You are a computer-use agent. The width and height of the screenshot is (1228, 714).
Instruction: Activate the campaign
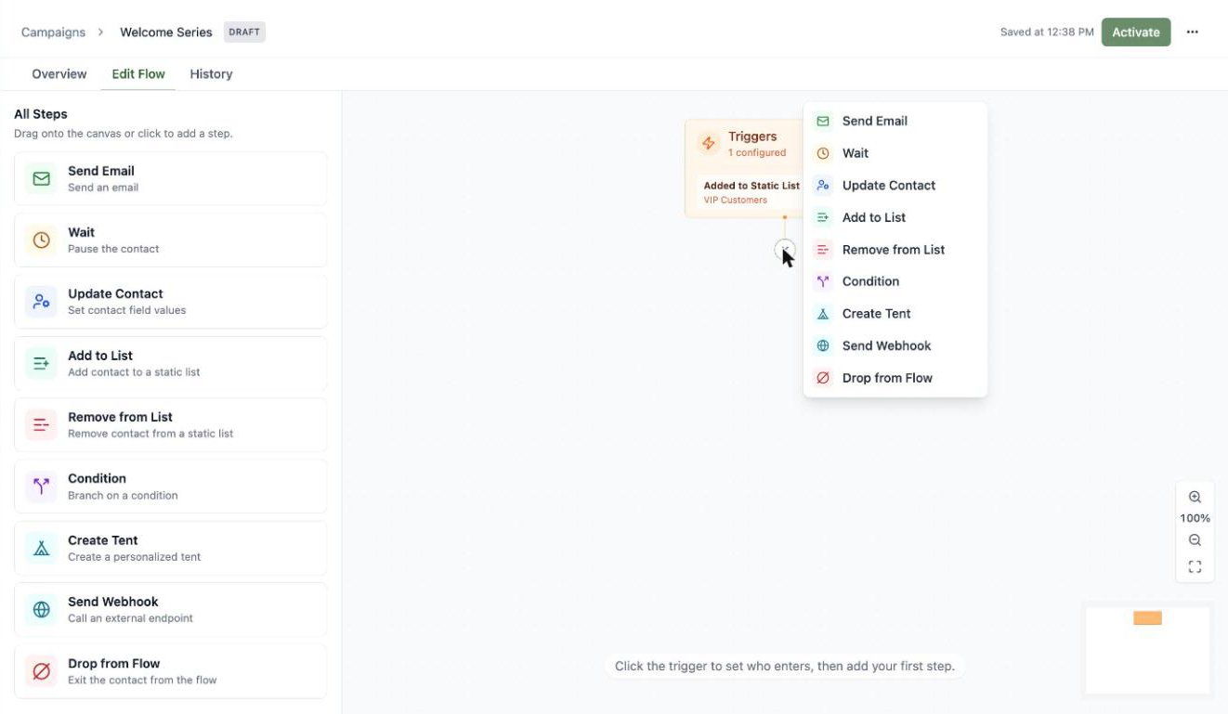1136,32
